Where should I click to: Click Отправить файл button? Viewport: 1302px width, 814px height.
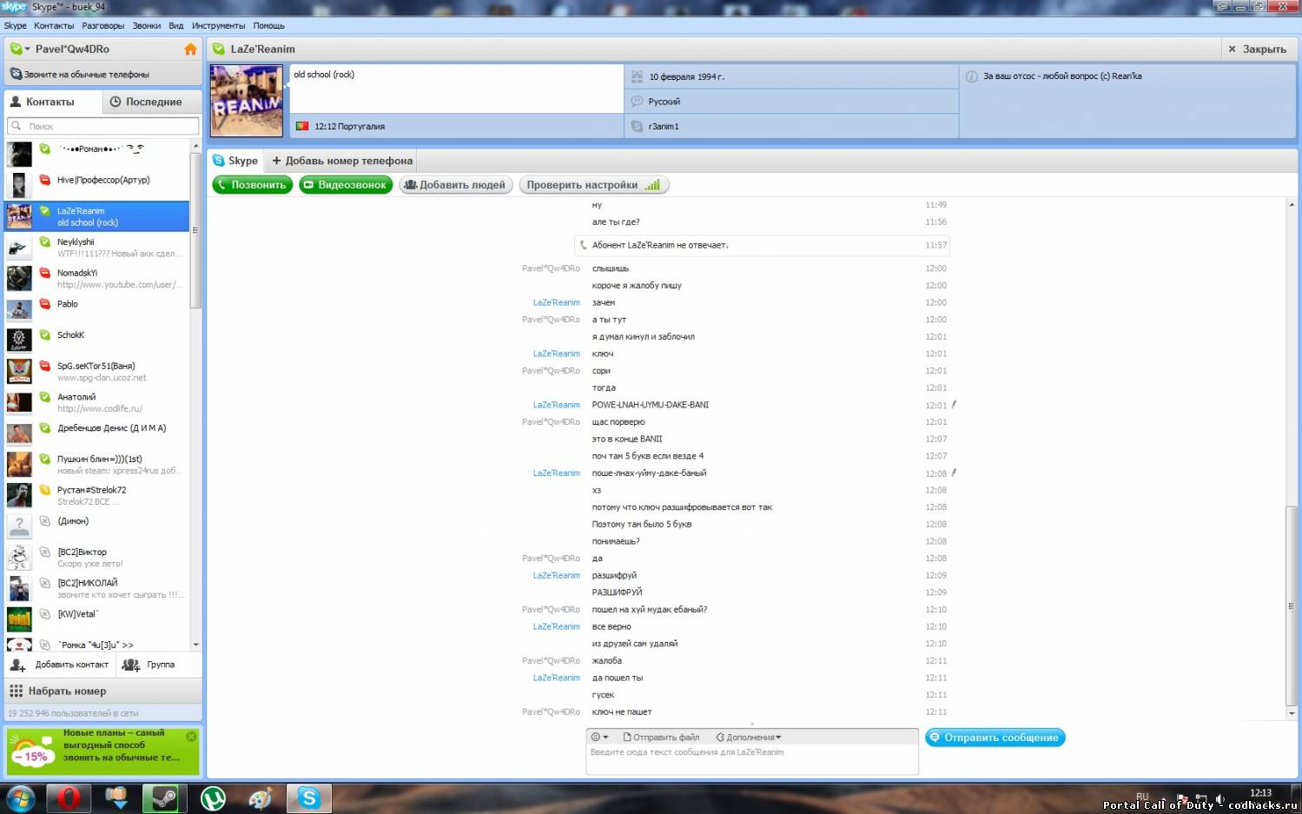661,738
